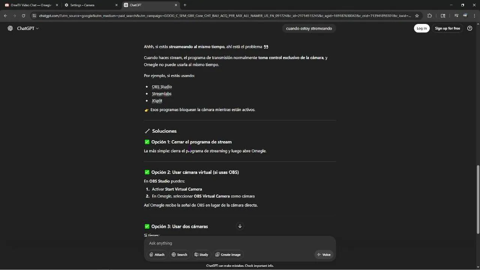
Task: Bookmark this page with the star icon
Action: [x=417, y=16]
